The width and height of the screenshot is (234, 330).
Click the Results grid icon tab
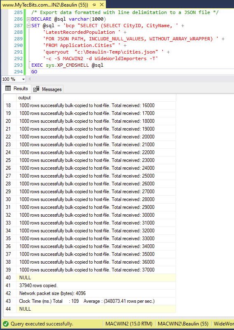coord(8,89)
